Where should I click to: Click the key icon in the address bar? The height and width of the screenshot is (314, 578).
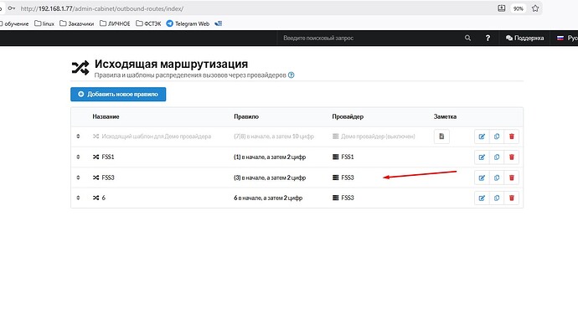[12, 8]
